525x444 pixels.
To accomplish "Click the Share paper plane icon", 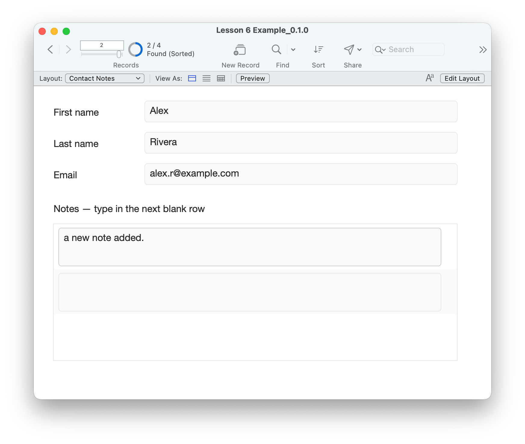I will pos(349,49).
